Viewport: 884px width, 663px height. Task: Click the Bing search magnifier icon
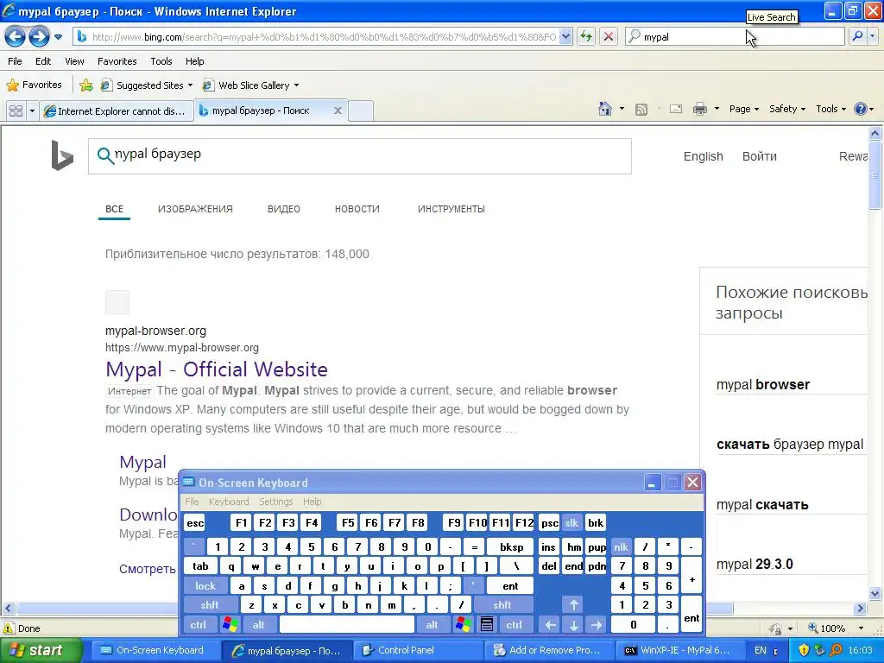[x=104, y=155]
